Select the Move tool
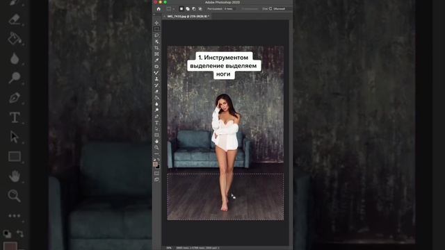This screenshot has width=445, height=250. [x=156, y=23]
